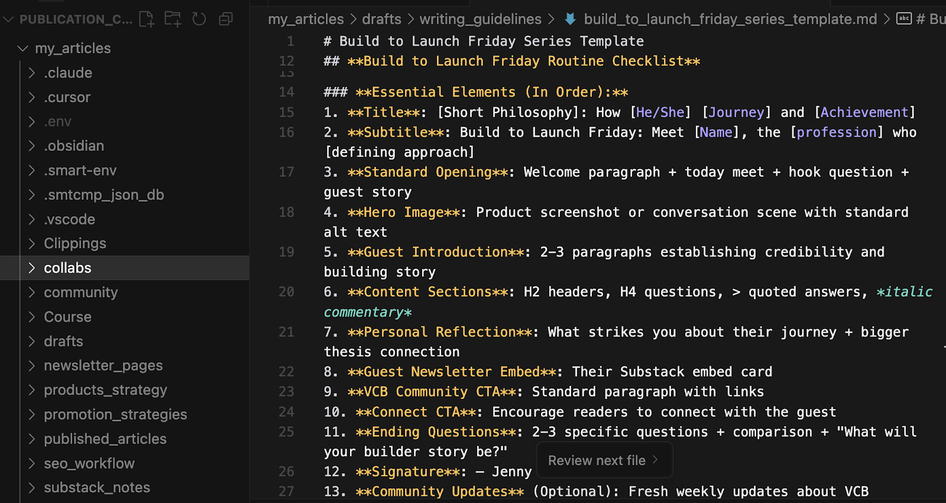The height and width of the screenshot is (503, 946).
Task: Click the 'Subtitle' text on line 16
Action: 396,132
